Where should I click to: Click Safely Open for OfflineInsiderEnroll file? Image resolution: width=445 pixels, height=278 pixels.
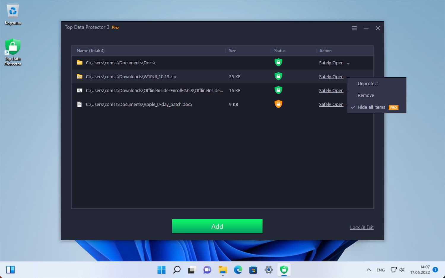[x=331, y=91]
